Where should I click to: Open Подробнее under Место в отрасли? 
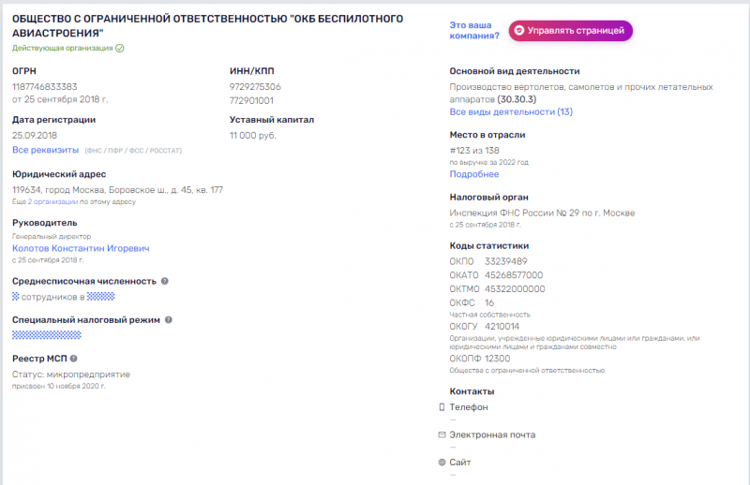(474, 174)
